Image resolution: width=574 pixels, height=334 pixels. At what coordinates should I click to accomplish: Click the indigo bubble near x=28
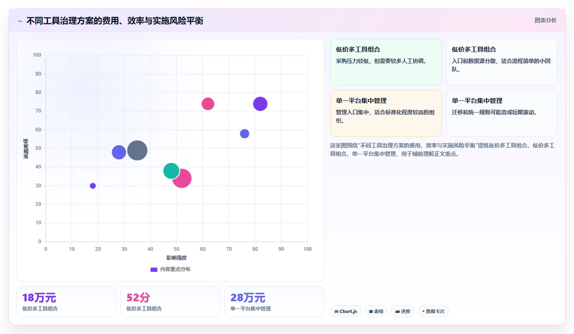pyautogui.click(x=119, y=152)
